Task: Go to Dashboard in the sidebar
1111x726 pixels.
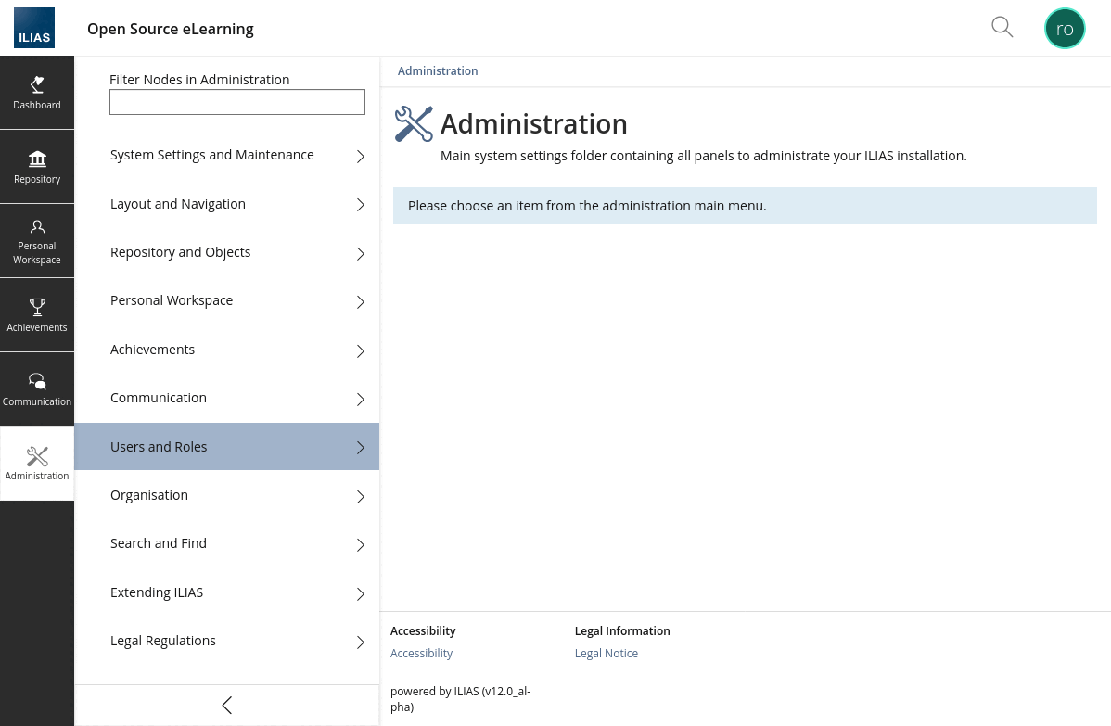Action: point(37,93)
